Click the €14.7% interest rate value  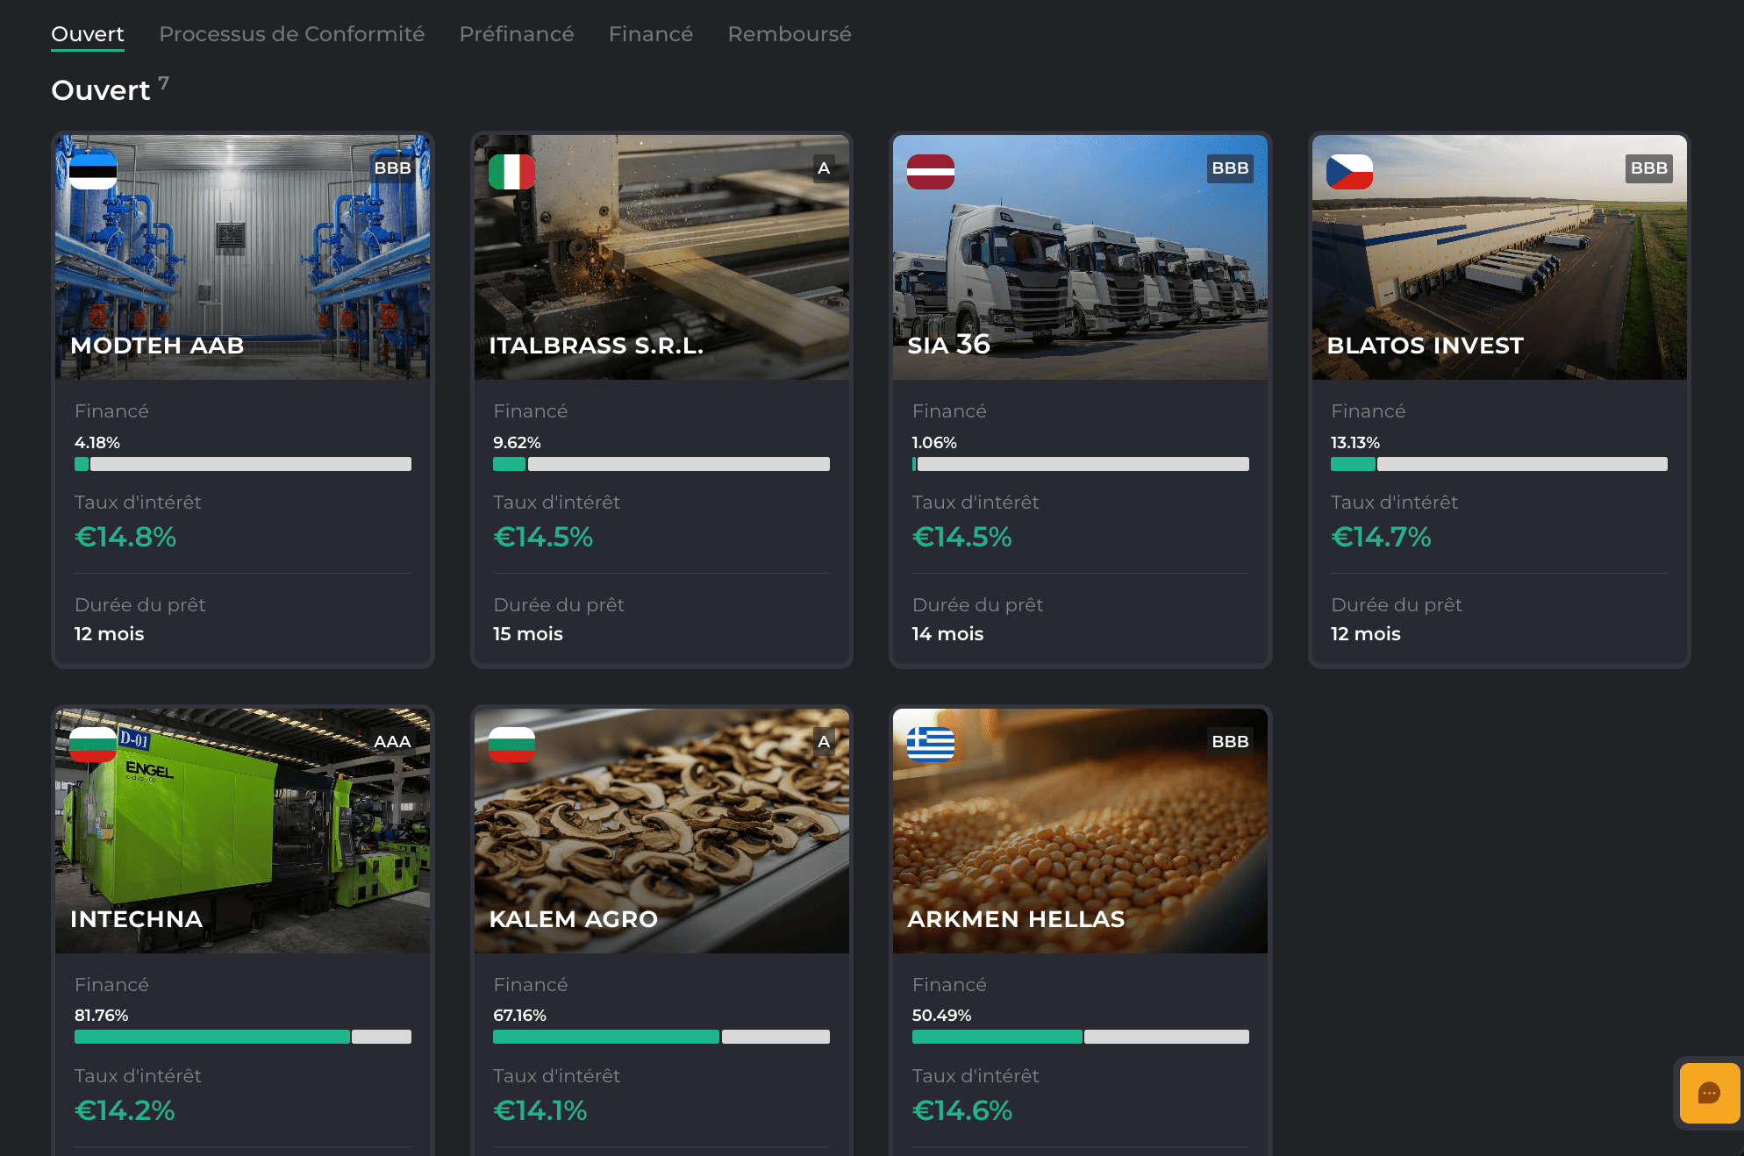tap(1381, 537)
